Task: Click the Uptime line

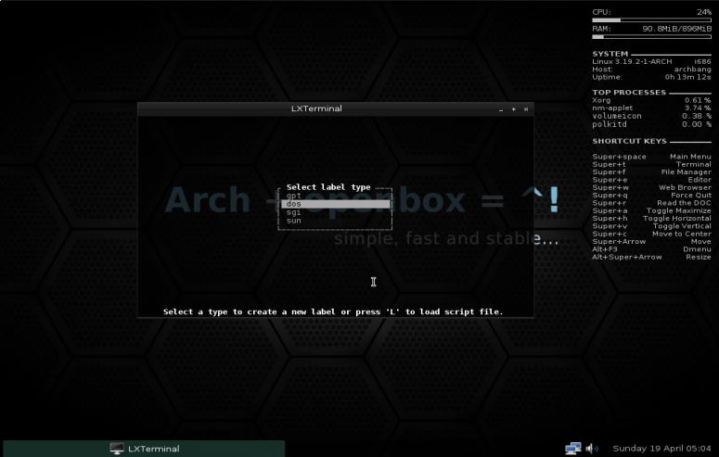Action: pos(651,77)
